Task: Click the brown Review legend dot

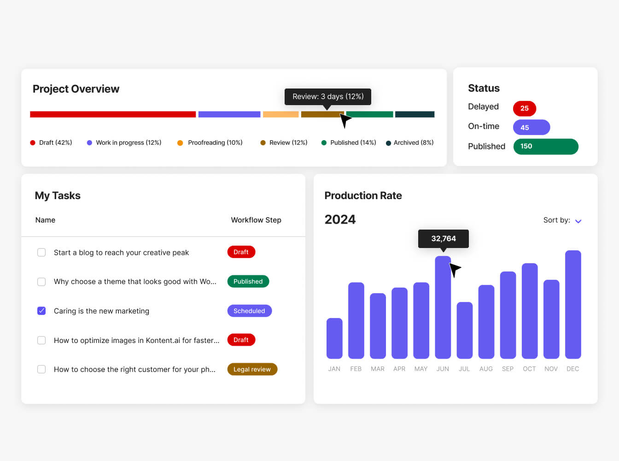Action: [x=263, y=143]
